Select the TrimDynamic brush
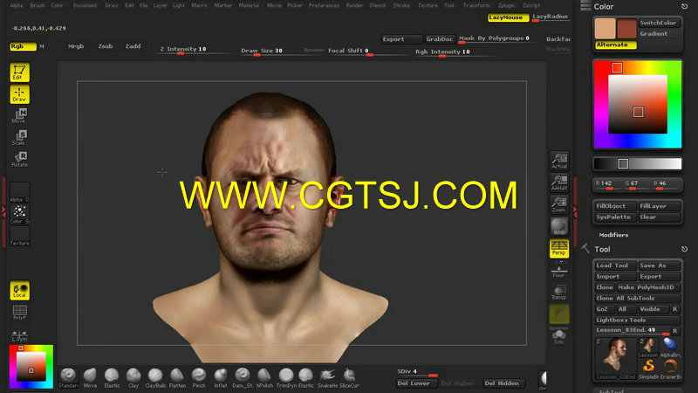Viewport: 698px width, 393px height. click(x=286, y=378)
